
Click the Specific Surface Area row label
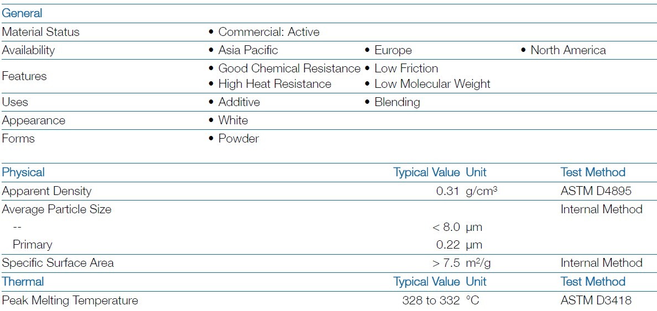coord(58,263)
